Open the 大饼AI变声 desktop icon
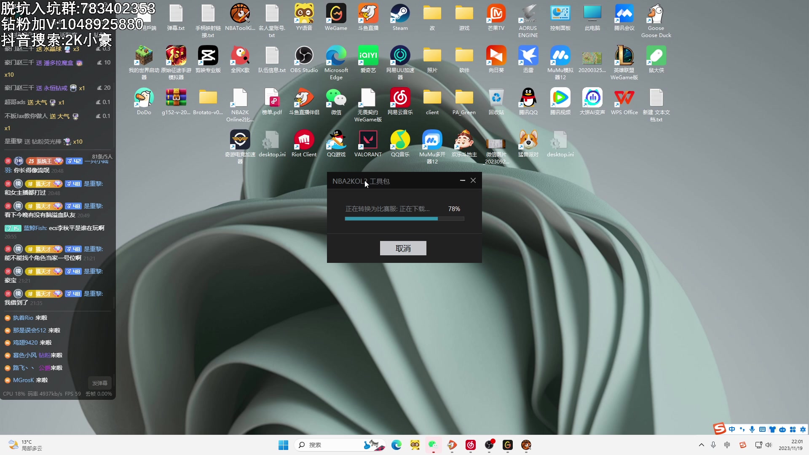The image size is (809, 455). click(592, 102)
